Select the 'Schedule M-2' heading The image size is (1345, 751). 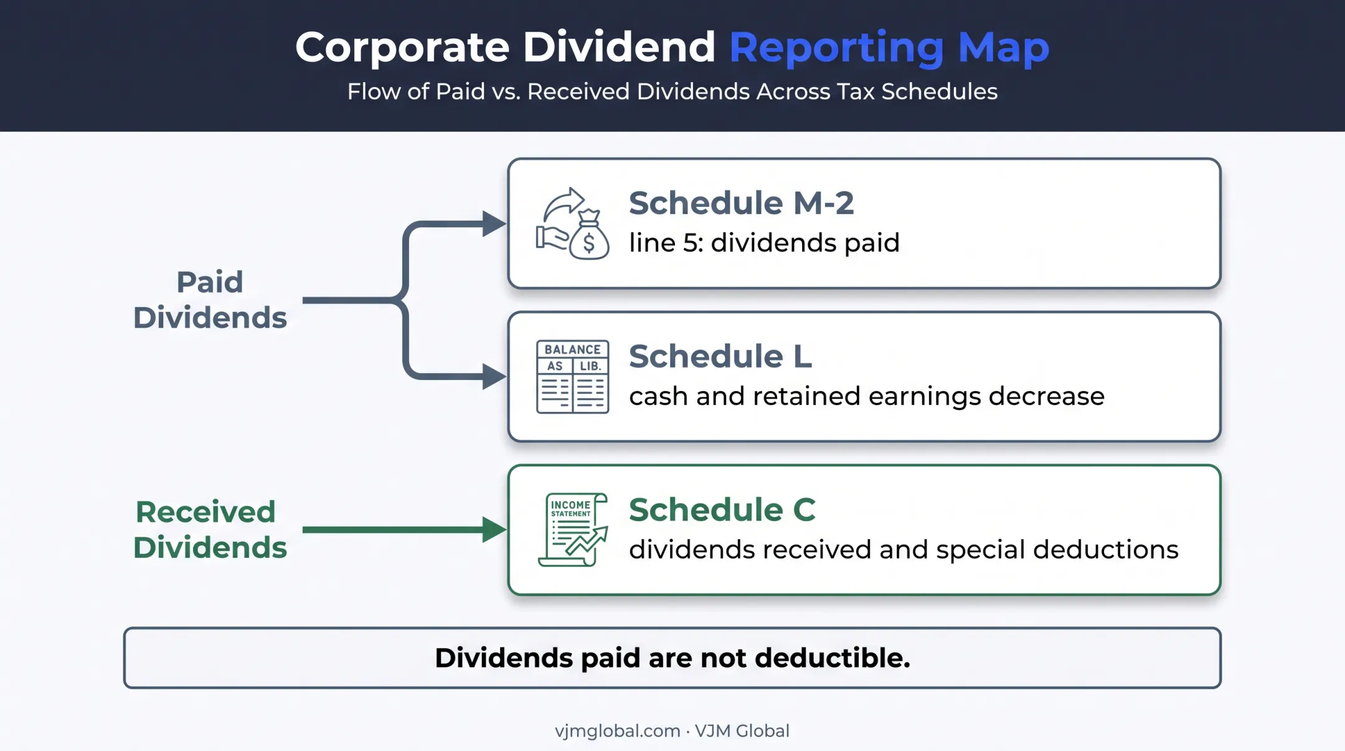[741, 203]
